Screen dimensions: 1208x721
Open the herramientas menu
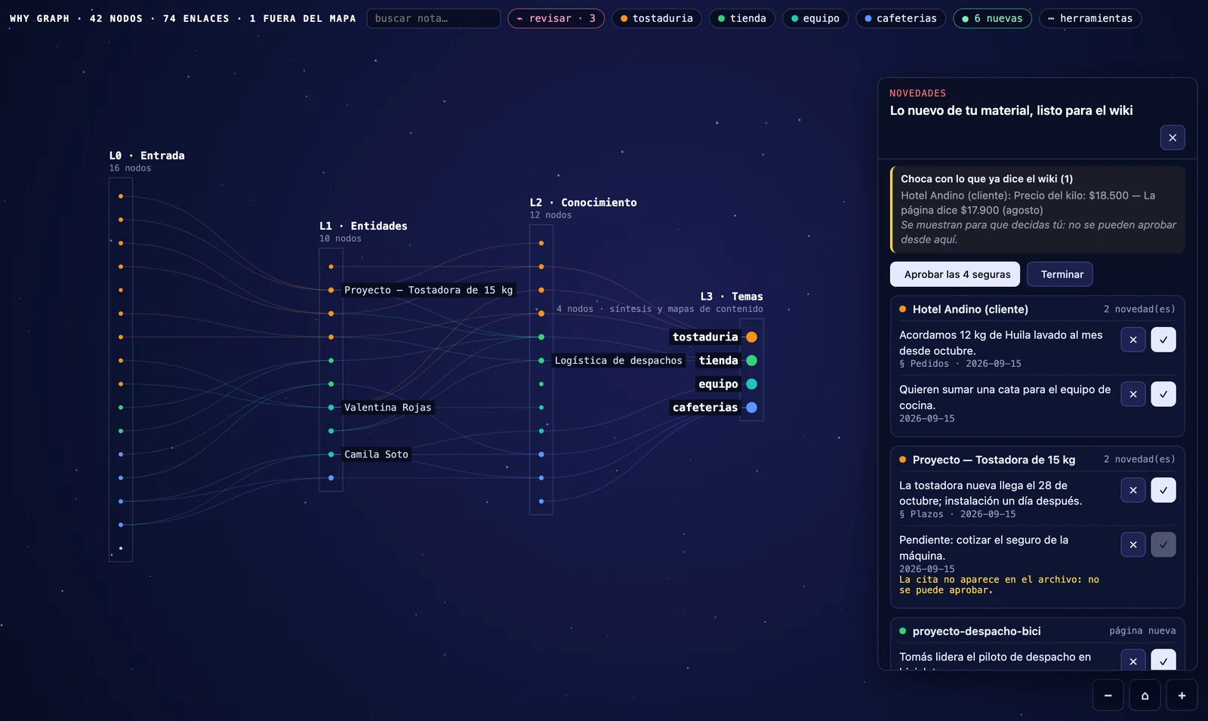tap(1090, 18)
